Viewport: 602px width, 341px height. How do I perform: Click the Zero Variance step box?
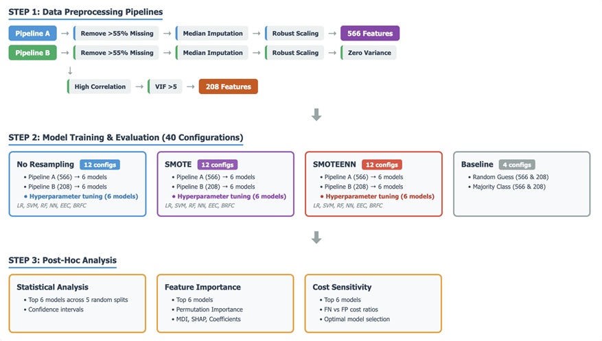tap(369, 53)
